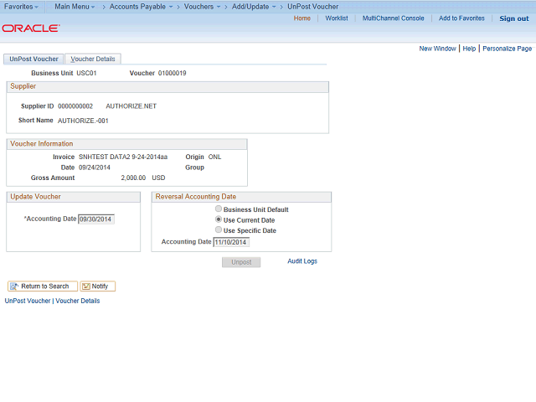Choose Use Specific Date radio option
The height and width of the screenshot is (402, 536).
[219, 229]
